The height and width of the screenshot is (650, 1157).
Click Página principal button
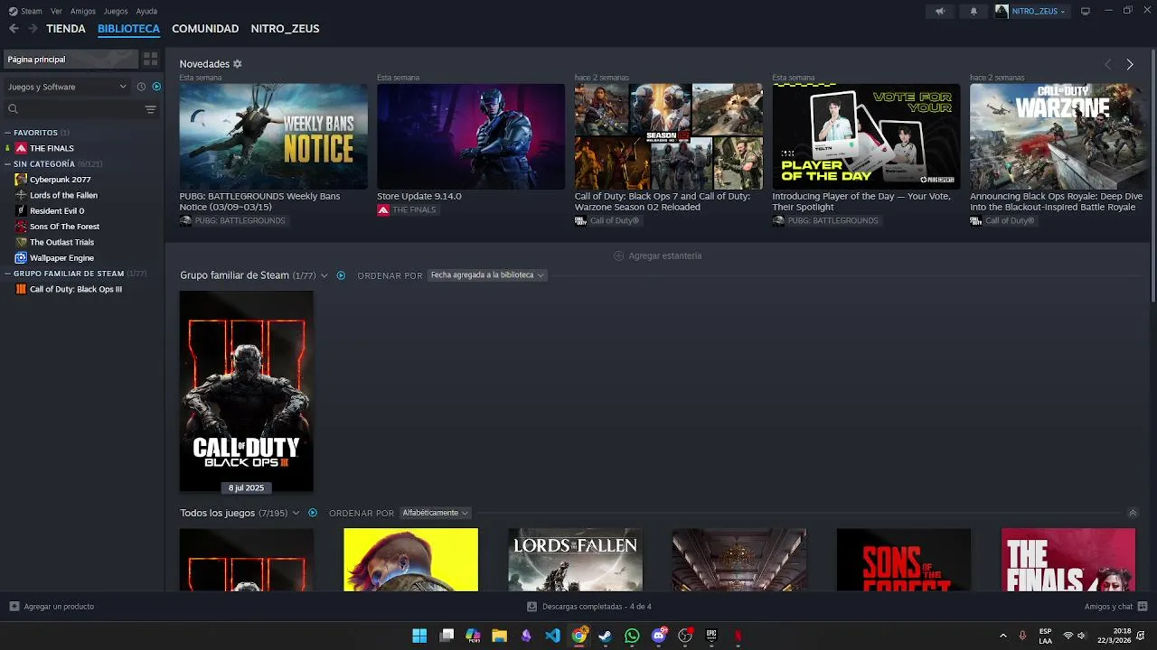point(71,59)
